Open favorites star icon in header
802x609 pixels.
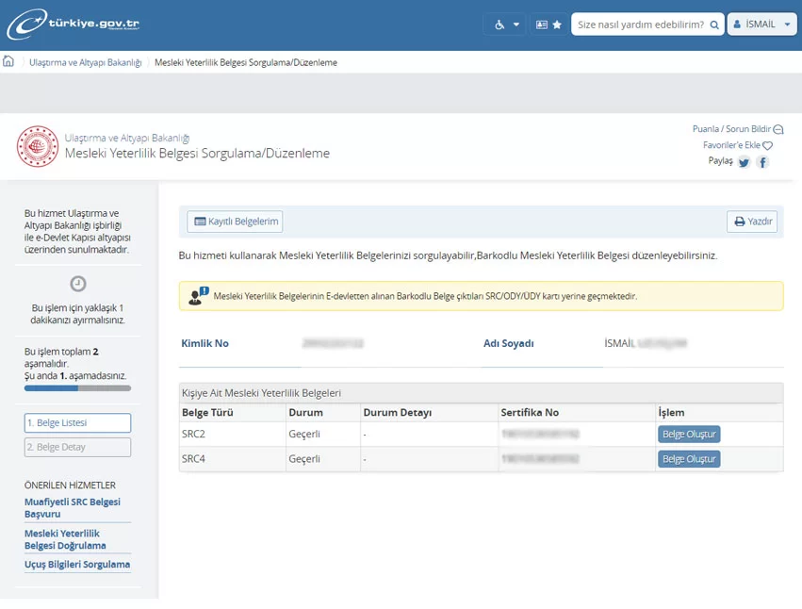tap(557, 25)
